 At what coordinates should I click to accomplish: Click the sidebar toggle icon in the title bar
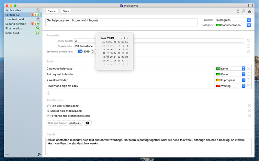coord(250,5)
